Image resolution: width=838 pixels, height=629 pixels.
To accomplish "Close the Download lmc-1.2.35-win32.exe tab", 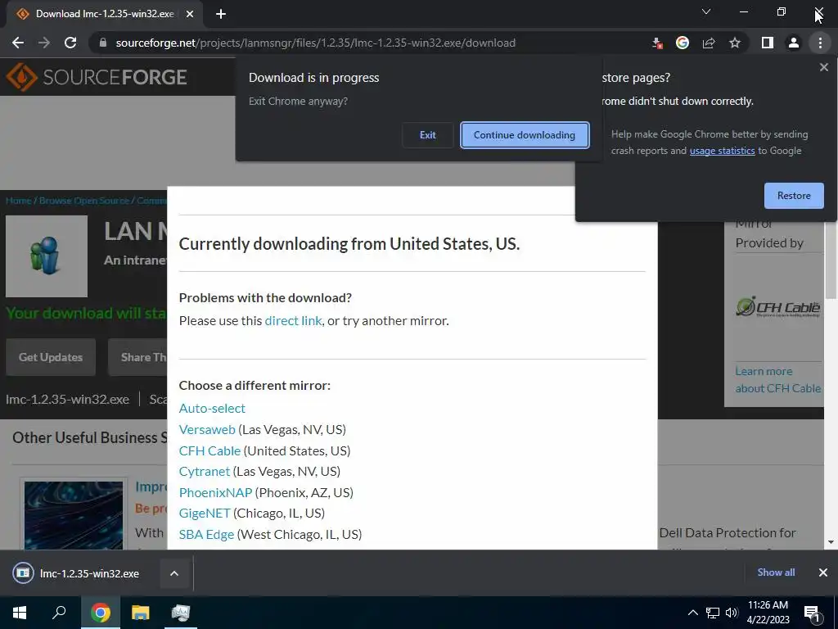I will point(190,14).
